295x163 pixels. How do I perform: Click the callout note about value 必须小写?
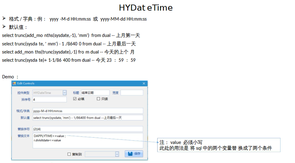pyautogui.click(x=219, y=145)
